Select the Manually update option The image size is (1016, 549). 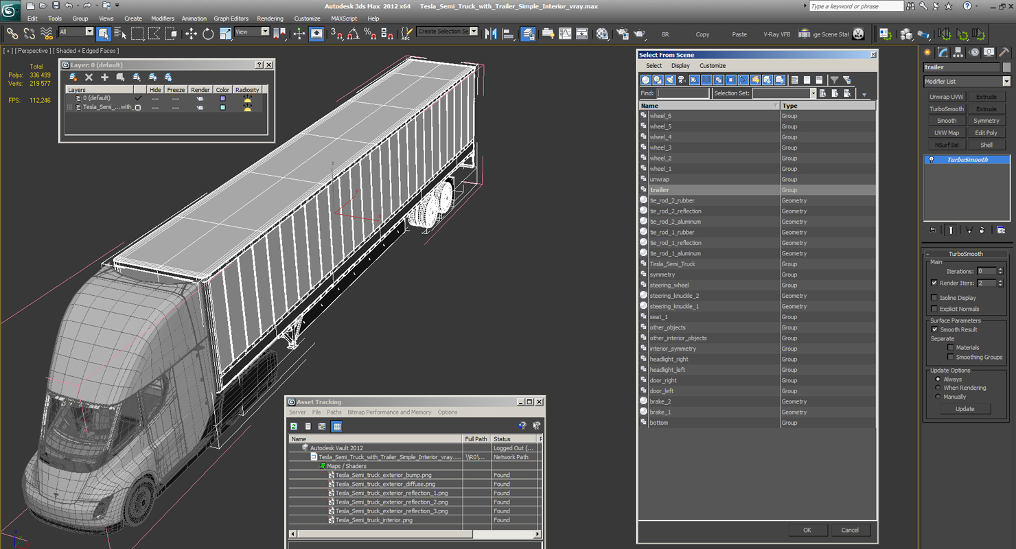(x=938, y=397)
